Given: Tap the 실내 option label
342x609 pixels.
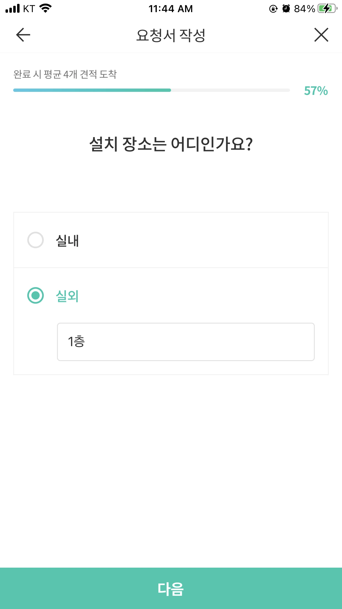Looking at the screenshot, I should tap(67, 241).
